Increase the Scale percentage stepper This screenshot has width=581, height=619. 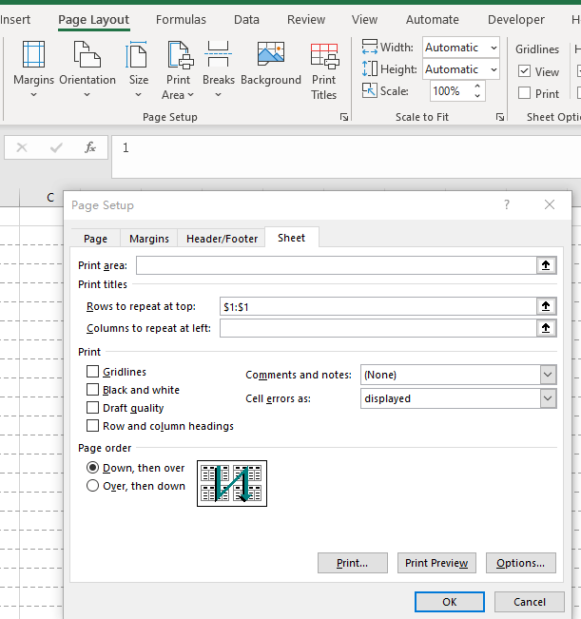(477, 87)
